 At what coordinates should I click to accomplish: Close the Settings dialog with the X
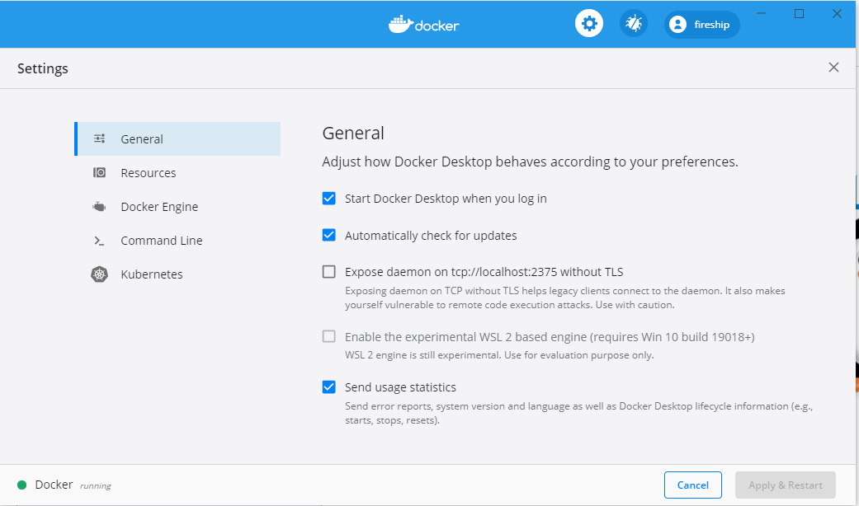pos(833,67)
